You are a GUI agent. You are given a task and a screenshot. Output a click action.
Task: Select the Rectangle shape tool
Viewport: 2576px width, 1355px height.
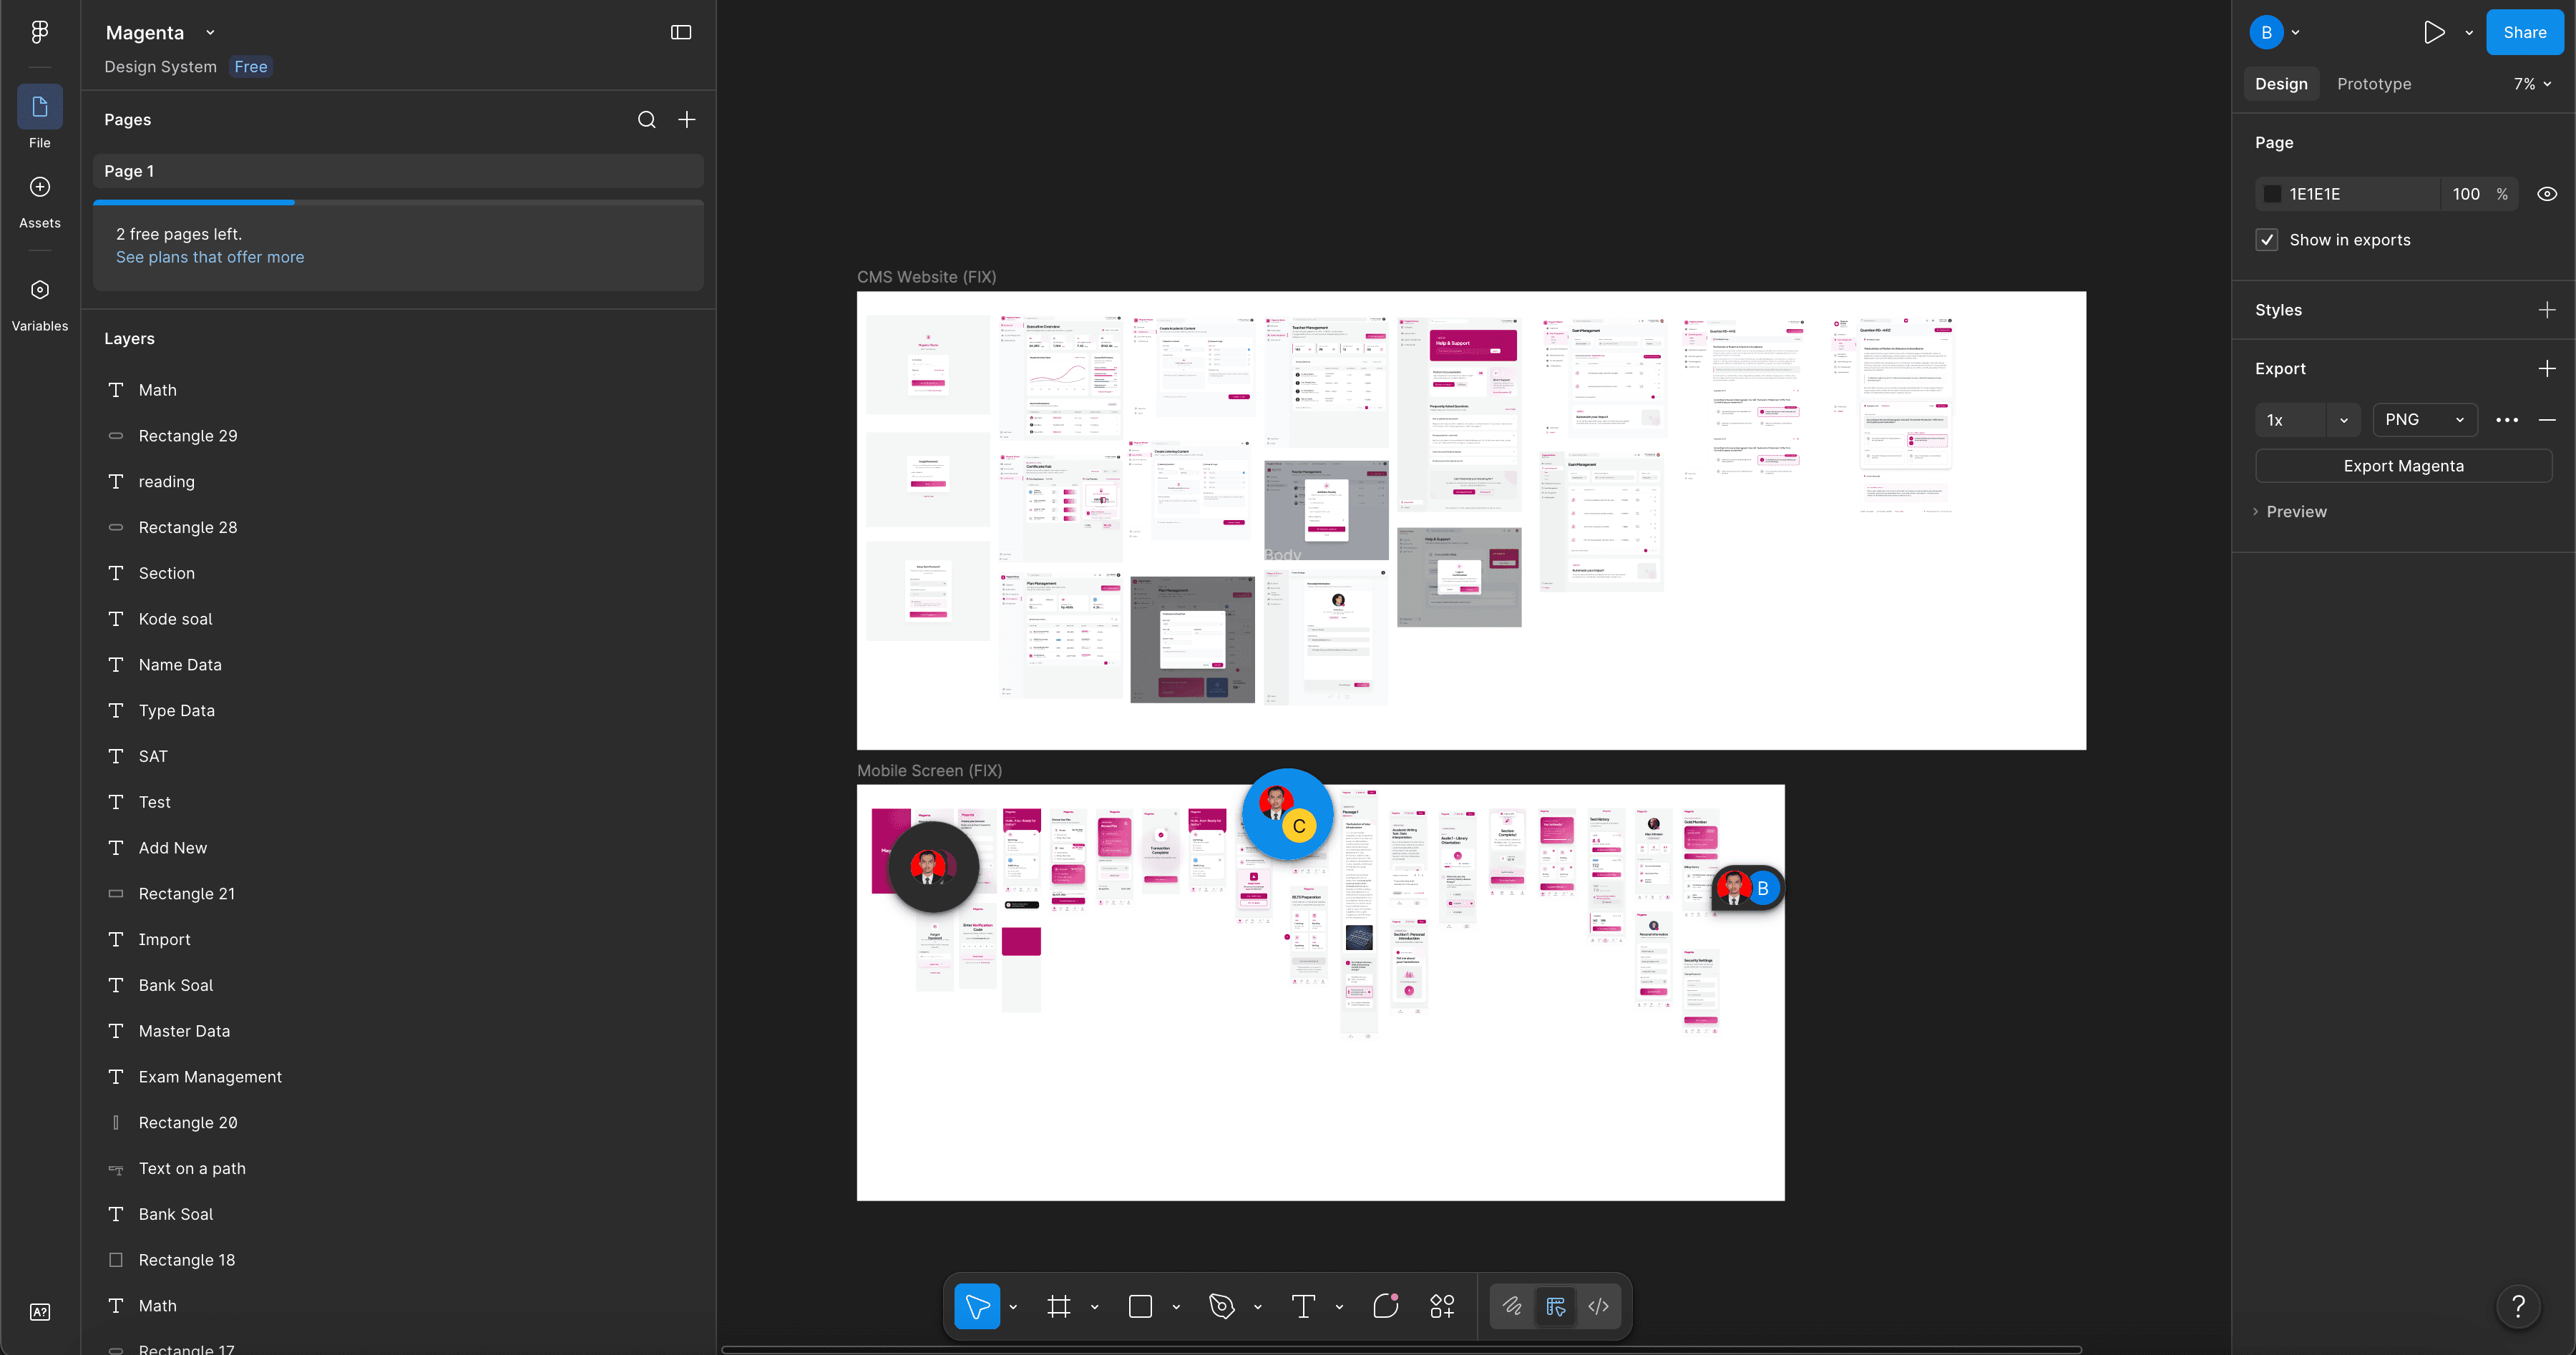[1140, 1306]
